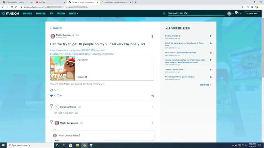
Task: Open the taskbar clock and date
Action: [252, 145]
